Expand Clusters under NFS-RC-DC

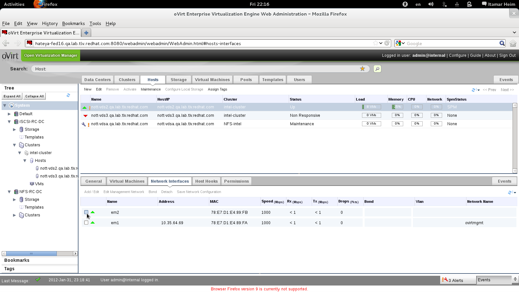(x=15, y=215)
